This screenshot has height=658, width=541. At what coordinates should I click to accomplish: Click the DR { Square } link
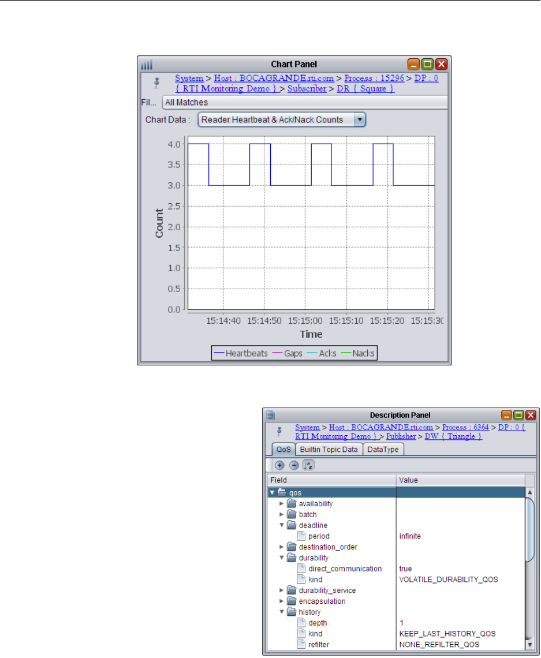[x=365, y=89]
